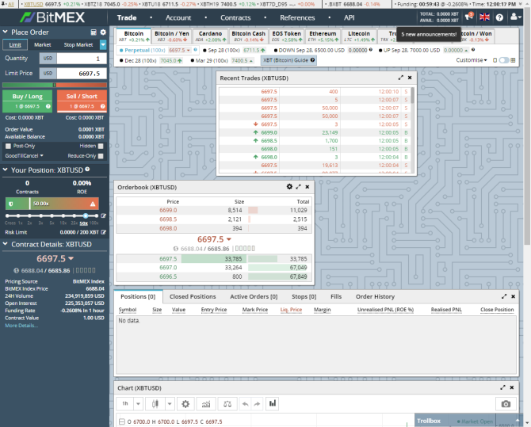Open chart settings gear icon
531x427 pixels.
185,404
